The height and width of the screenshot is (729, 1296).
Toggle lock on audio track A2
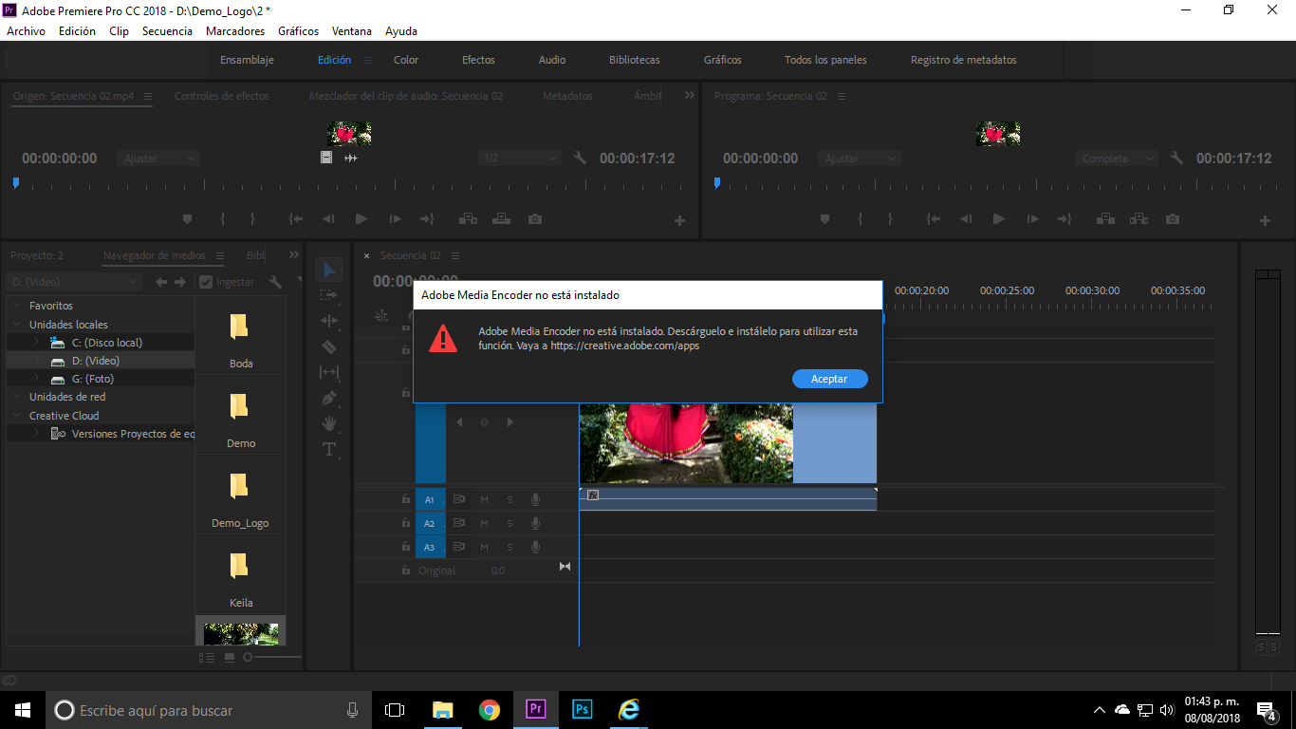tap(405, 523)
